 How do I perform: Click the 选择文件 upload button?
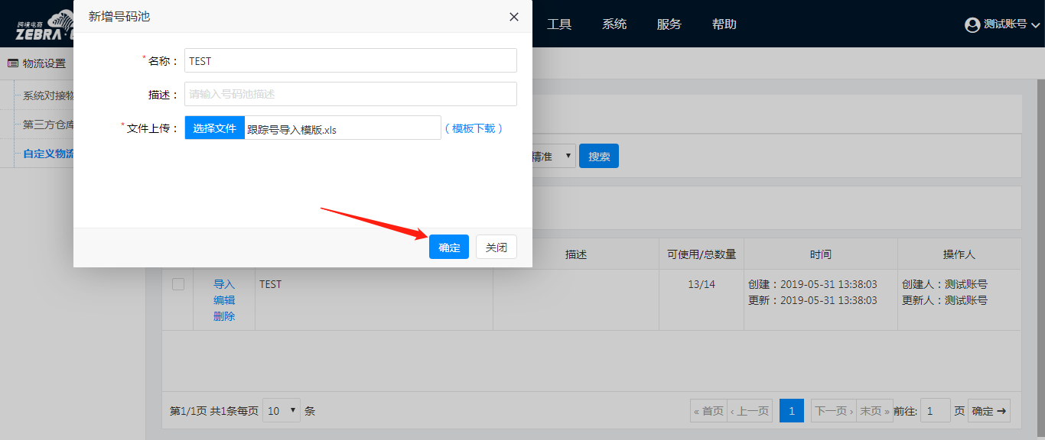[215, 128]
